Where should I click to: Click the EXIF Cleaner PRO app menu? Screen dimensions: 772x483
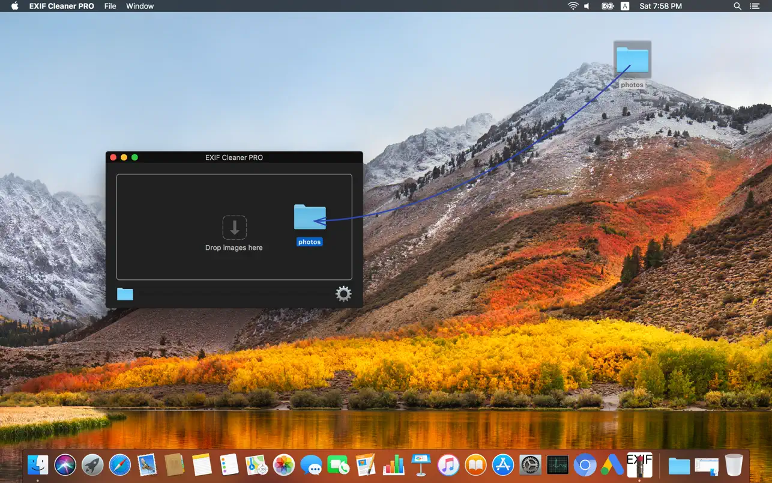point(61,6)
